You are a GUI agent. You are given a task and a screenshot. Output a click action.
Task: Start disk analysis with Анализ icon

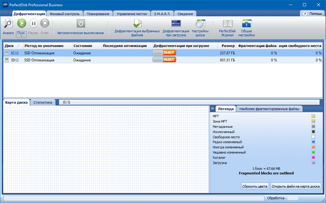8,23
